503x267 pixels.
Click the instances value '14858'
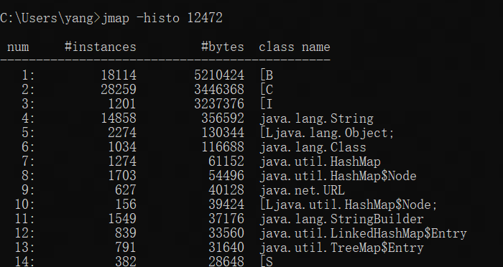click(x=119, y=118)
